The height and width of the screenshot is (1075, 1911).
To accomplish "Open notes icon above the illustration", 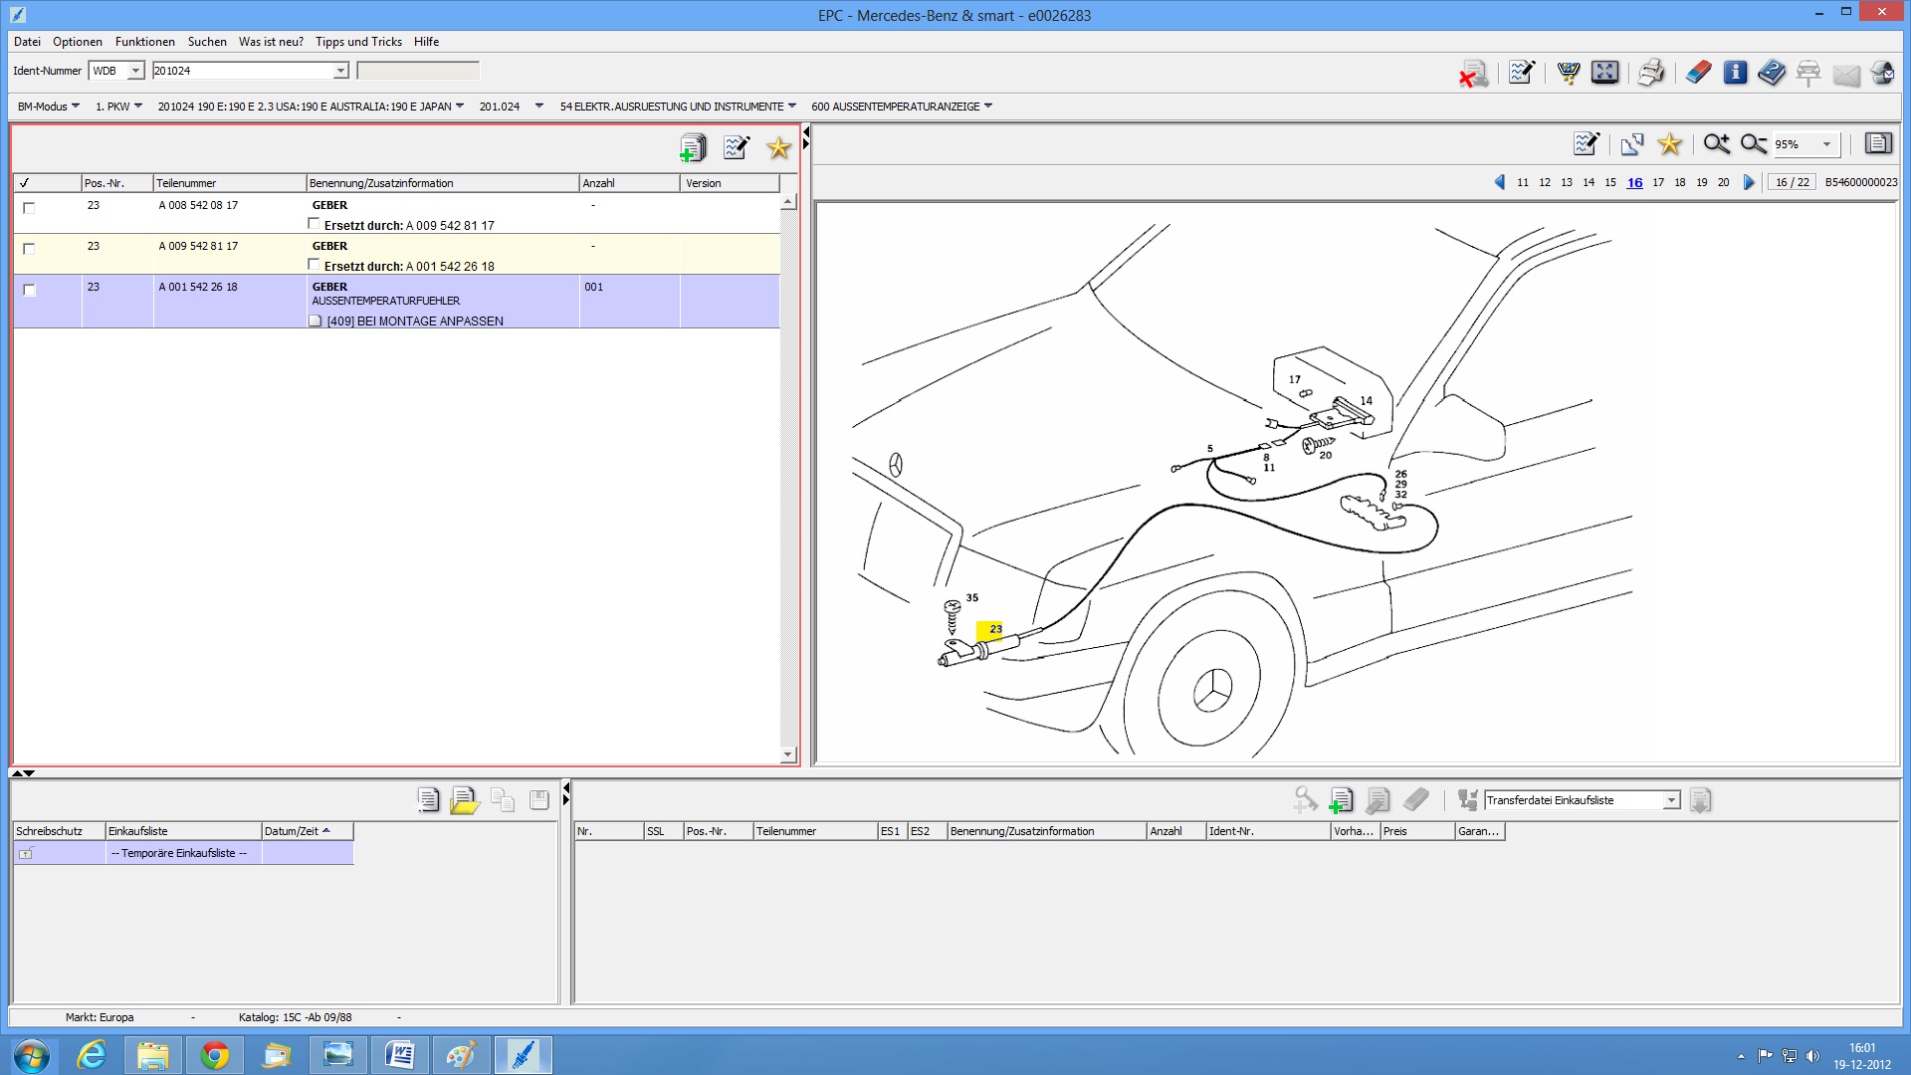I will pos(1587,143).
